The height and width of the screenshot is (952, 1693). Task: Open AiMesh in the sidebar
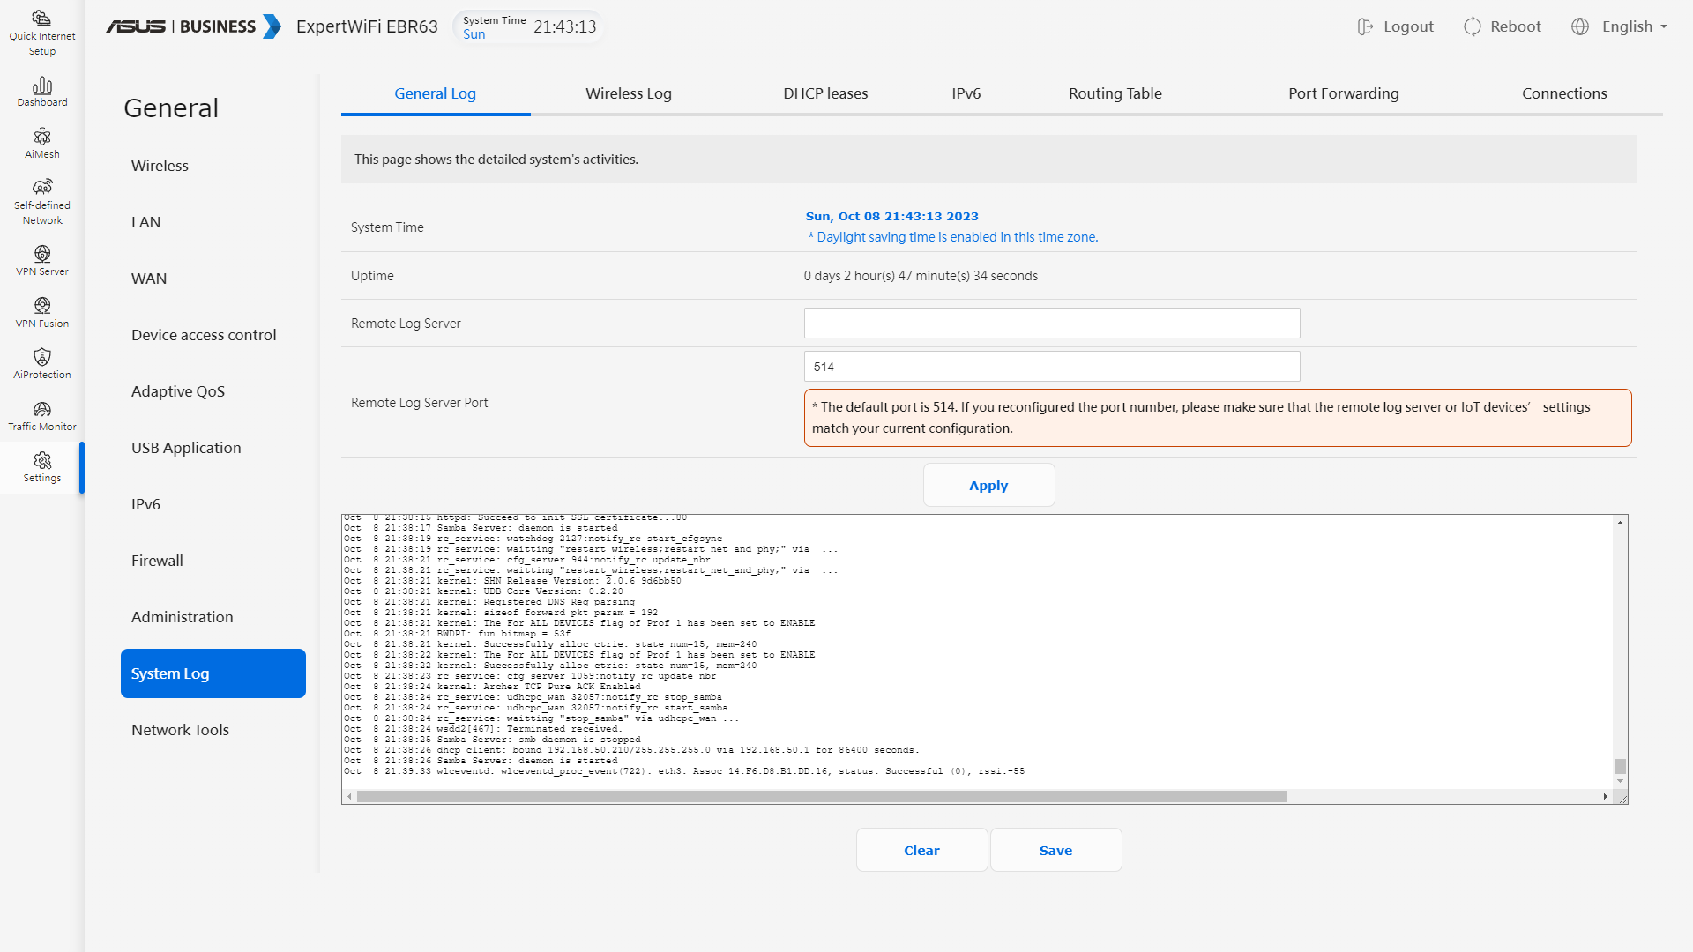[x=41, y=138]
